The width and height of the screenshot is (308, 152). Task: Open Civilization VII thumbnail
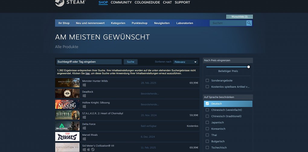point(67,147)
